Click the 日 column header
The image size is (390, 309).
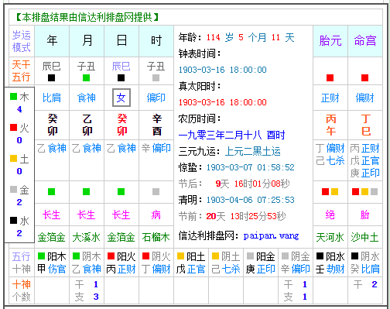(121, 41)
